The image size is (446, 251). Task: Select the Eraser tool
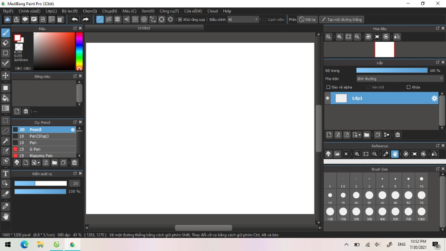pyautogui.click(x=5, y=43)
